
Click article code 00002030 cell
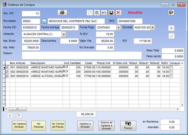pyautogui.click(x=23, y=72)
